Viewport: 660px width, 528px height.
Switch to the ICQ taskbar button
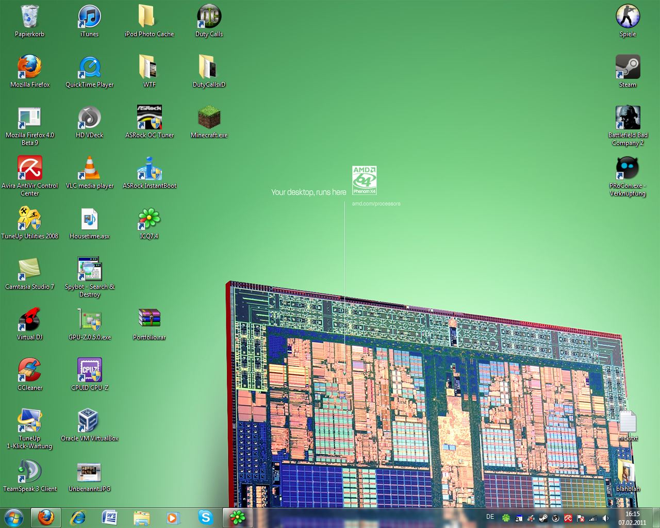click(x=238, y=517)
